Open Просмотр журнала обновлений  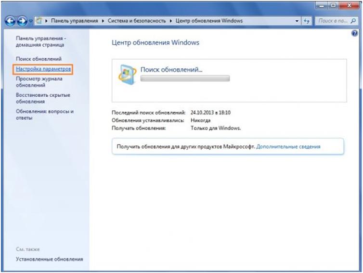(39, 82)
